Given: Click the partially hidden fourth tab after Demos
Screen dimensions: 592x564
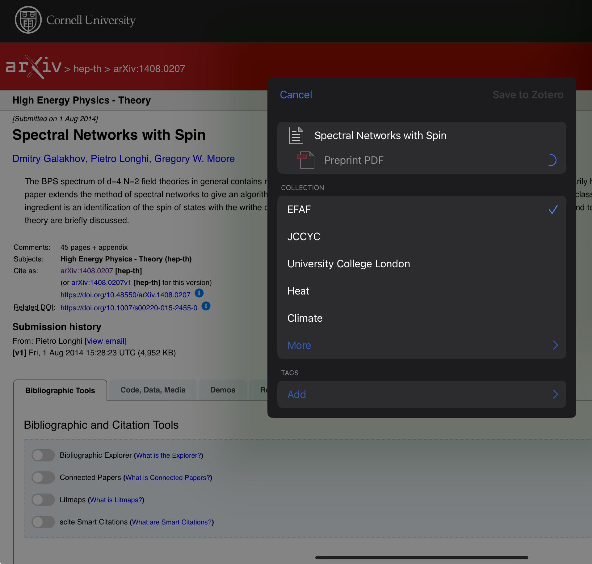Looking at the screenshot, I should (x=259, y=390).
